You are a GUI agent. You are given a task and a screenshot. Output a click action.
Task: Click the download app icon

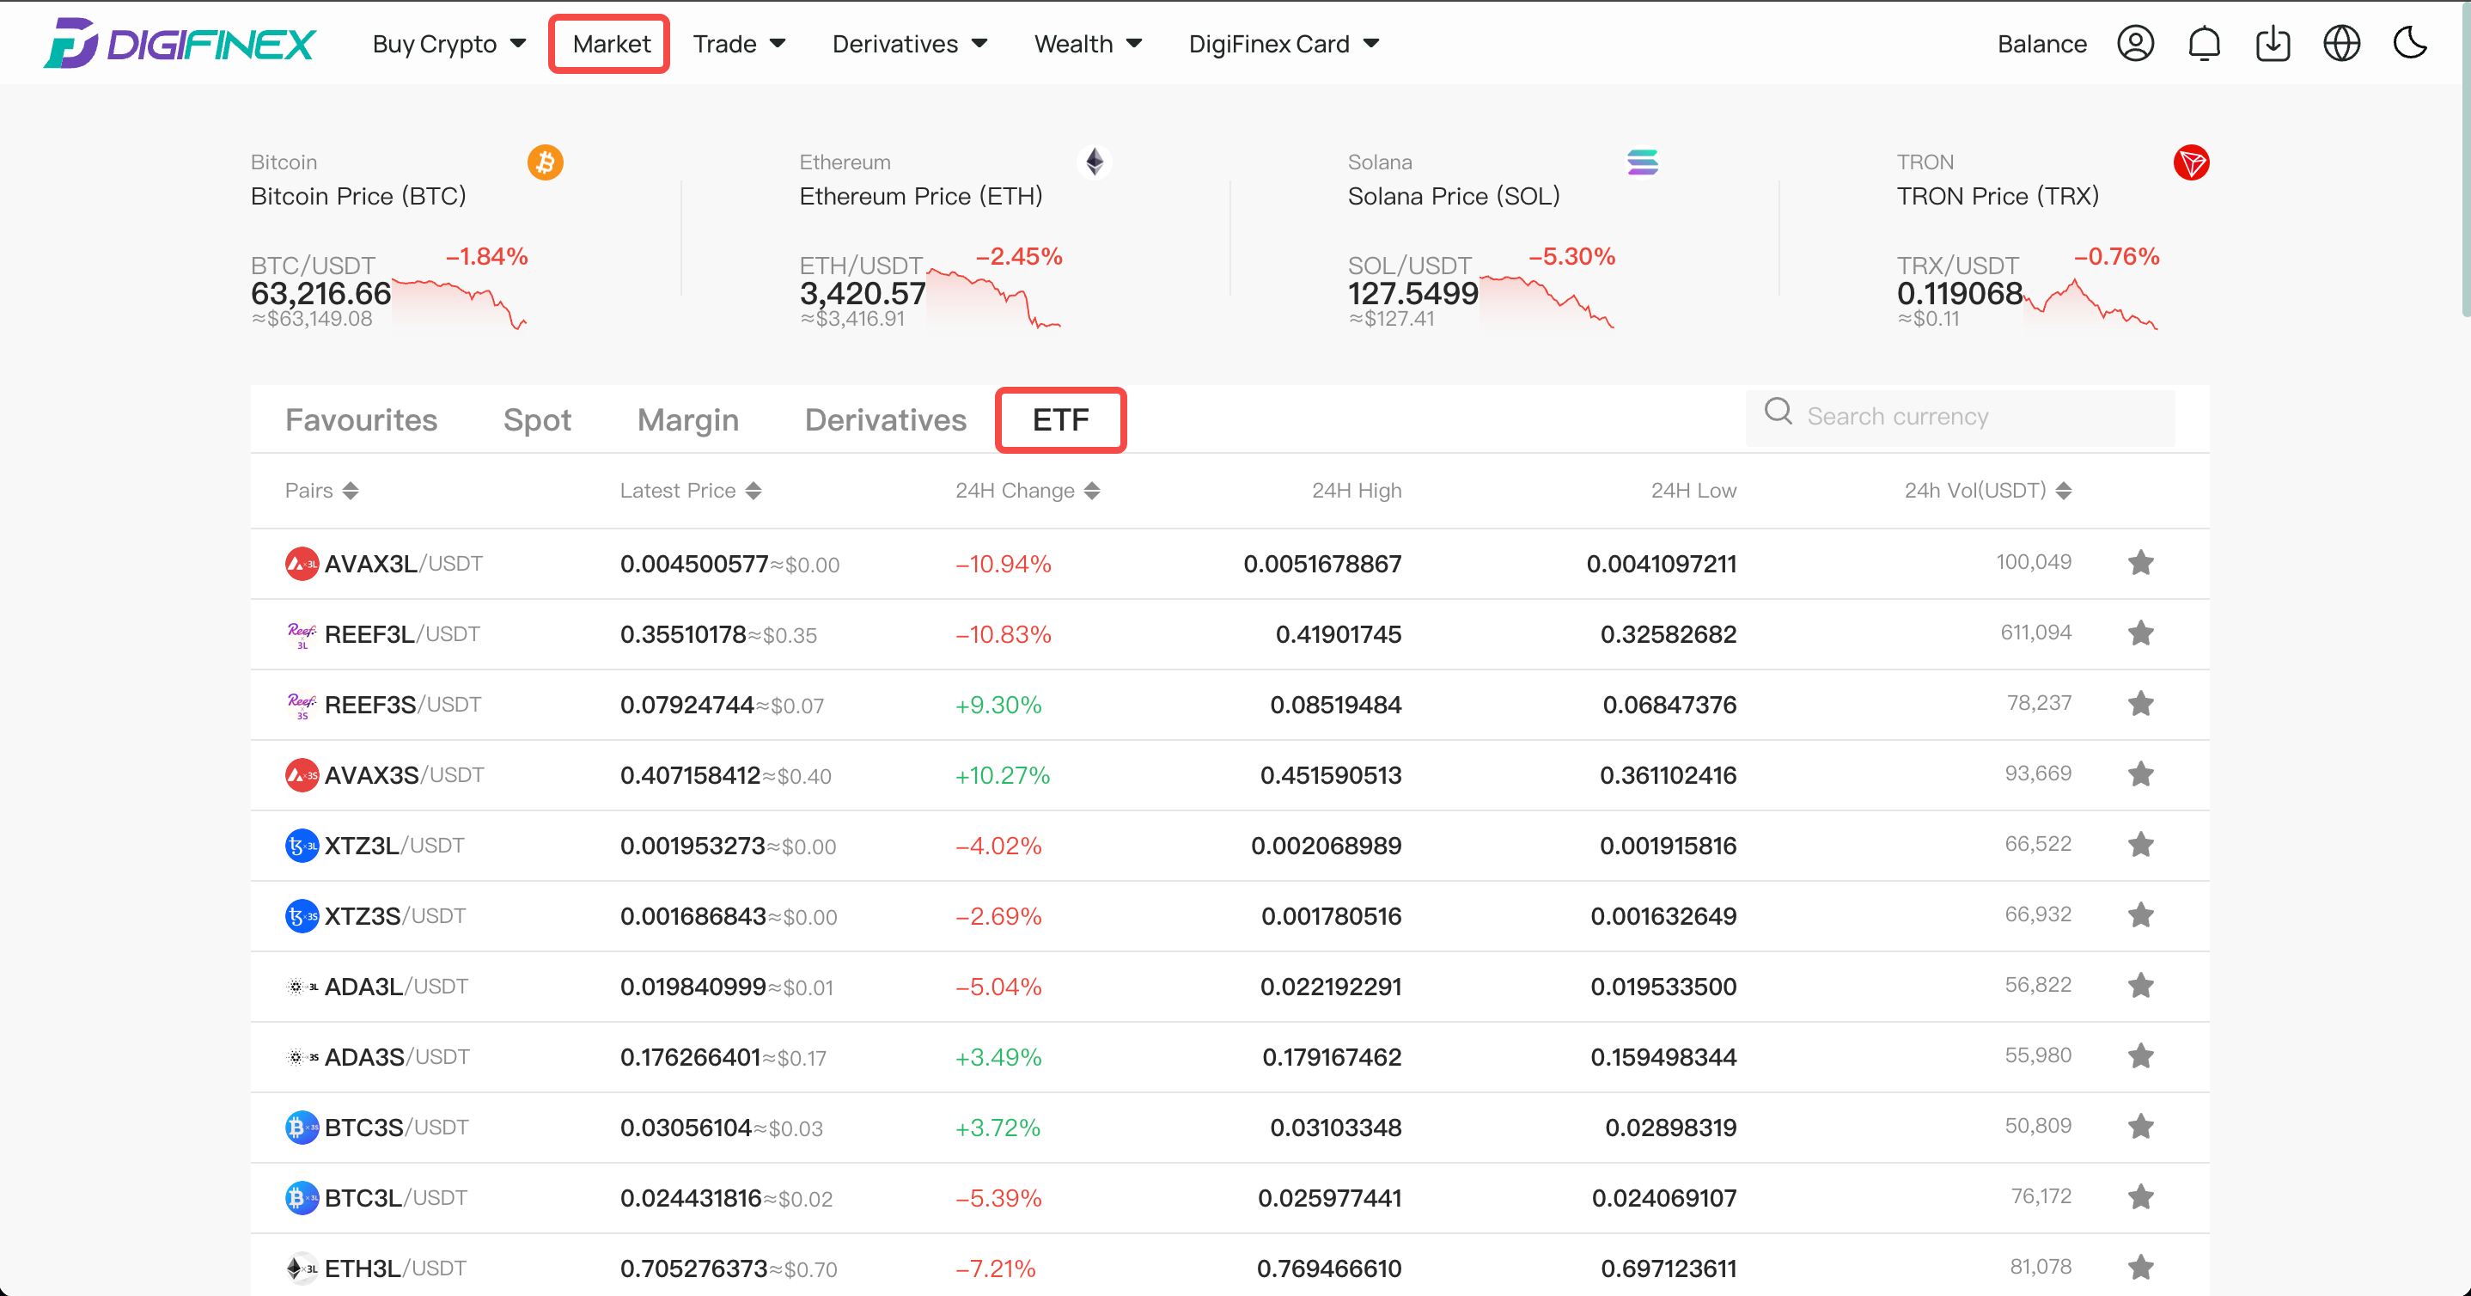click(x=2273, y=43)
